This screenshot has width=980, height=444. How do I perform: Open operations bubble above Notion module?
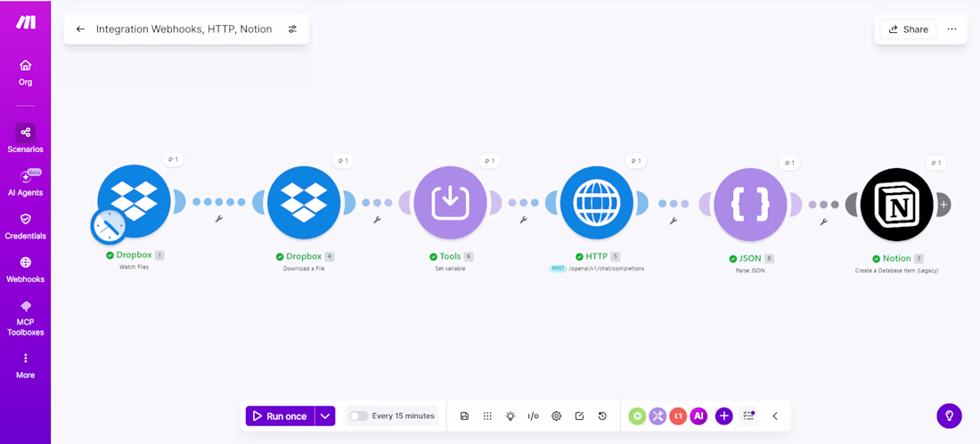(x=935, y=162)
